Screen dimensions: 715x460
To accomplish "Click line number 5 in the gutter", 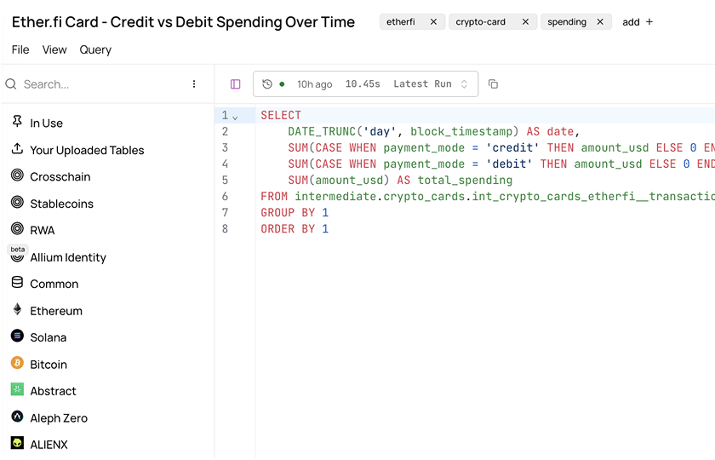I will (x=225, y=181).
